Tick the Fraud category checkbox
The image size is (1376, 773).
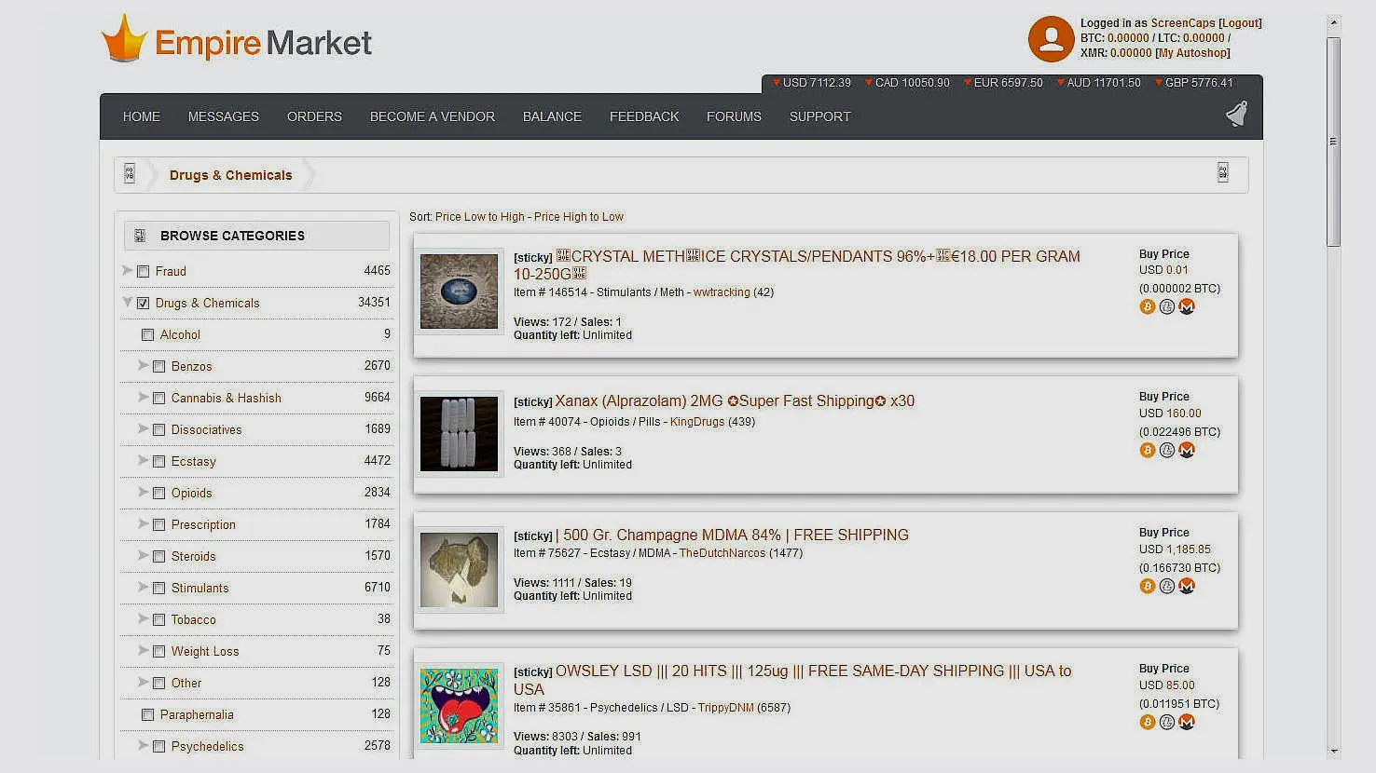144,272
